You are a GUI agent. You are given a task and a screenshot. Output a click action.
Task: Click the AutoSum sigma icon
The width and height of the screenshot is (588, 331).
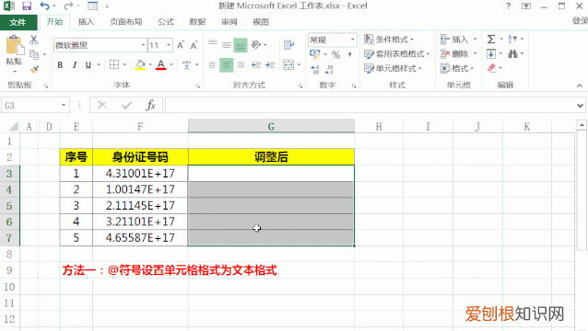click(491, 39)
